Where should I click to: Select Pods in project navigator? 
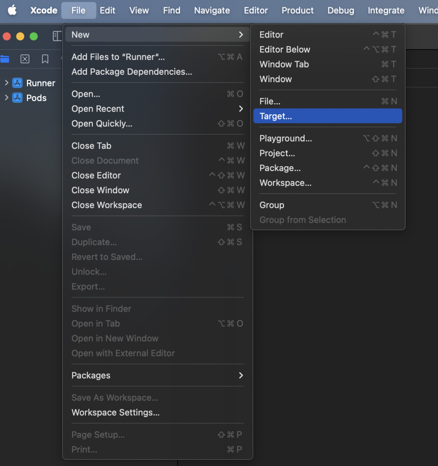(36, 98)
